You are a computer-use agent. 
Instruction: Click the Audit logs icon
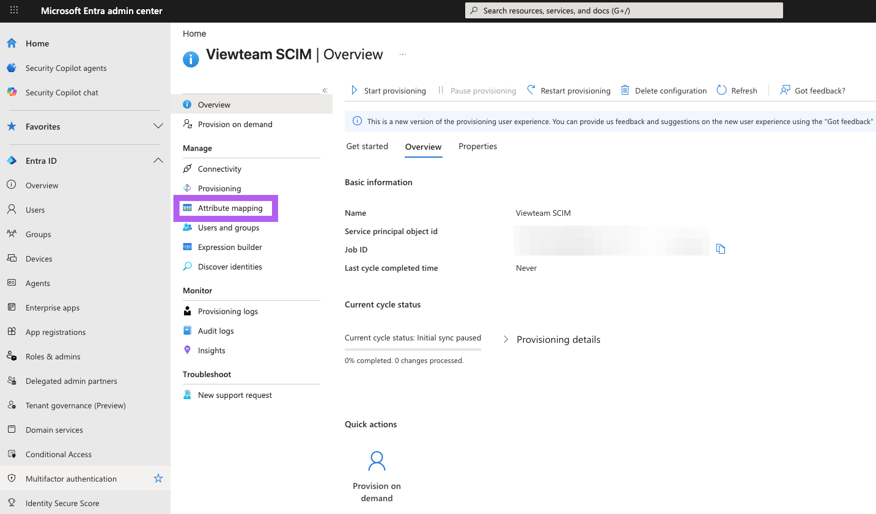(188, 331)
